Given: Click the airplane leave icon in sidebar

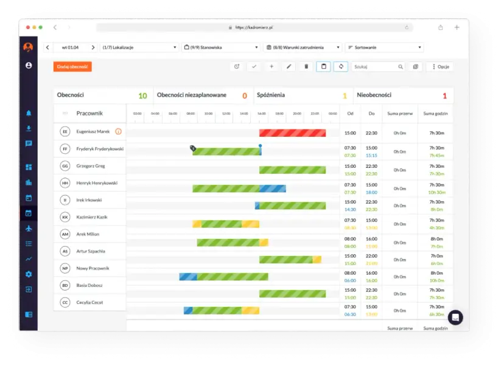Looking at the screenshot, I should [x=28, y=228].
